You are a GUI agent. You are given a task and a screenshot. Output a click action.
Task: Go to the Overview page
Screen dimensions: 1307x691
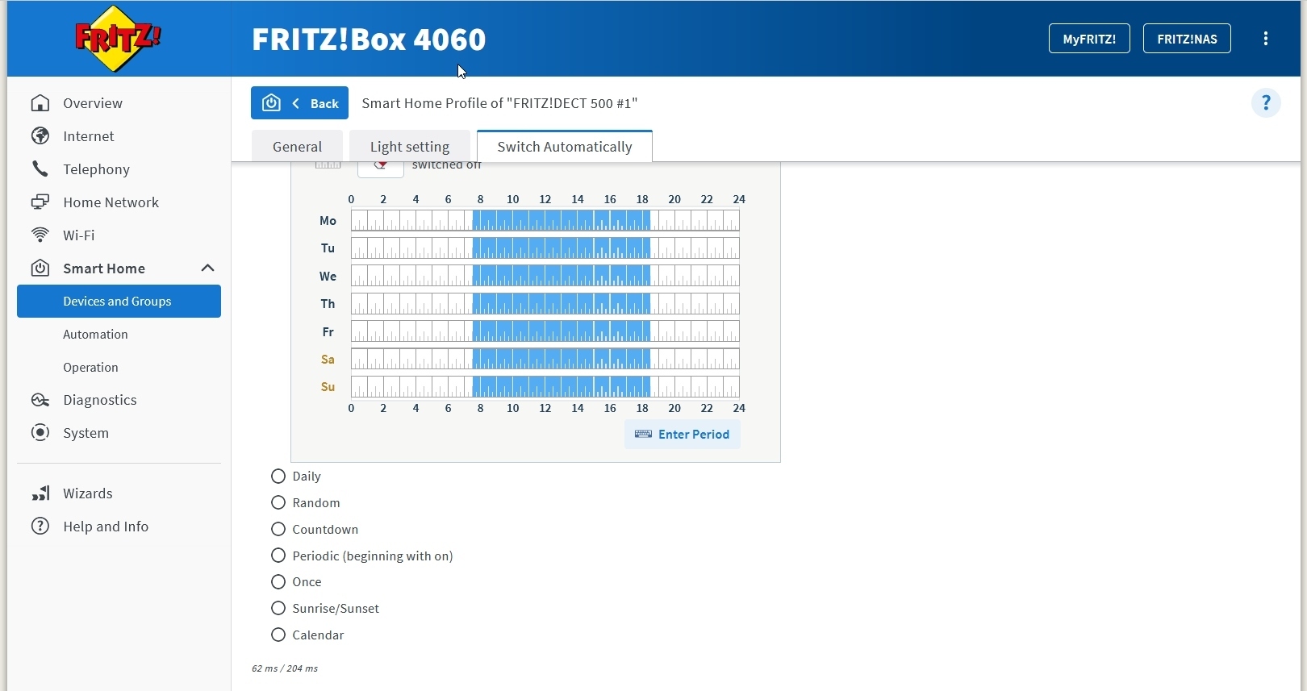coord(93,103)
